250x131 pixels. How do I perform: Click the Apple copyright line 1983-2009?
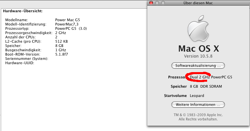(198, 115)
